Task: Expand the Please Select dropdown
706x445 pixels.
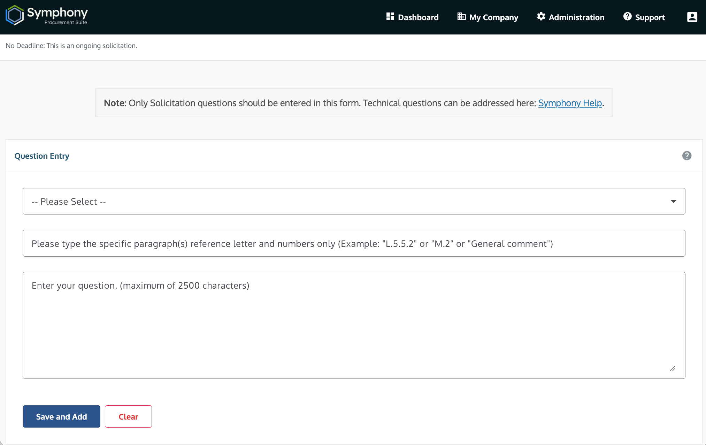Action: point(354,201)
